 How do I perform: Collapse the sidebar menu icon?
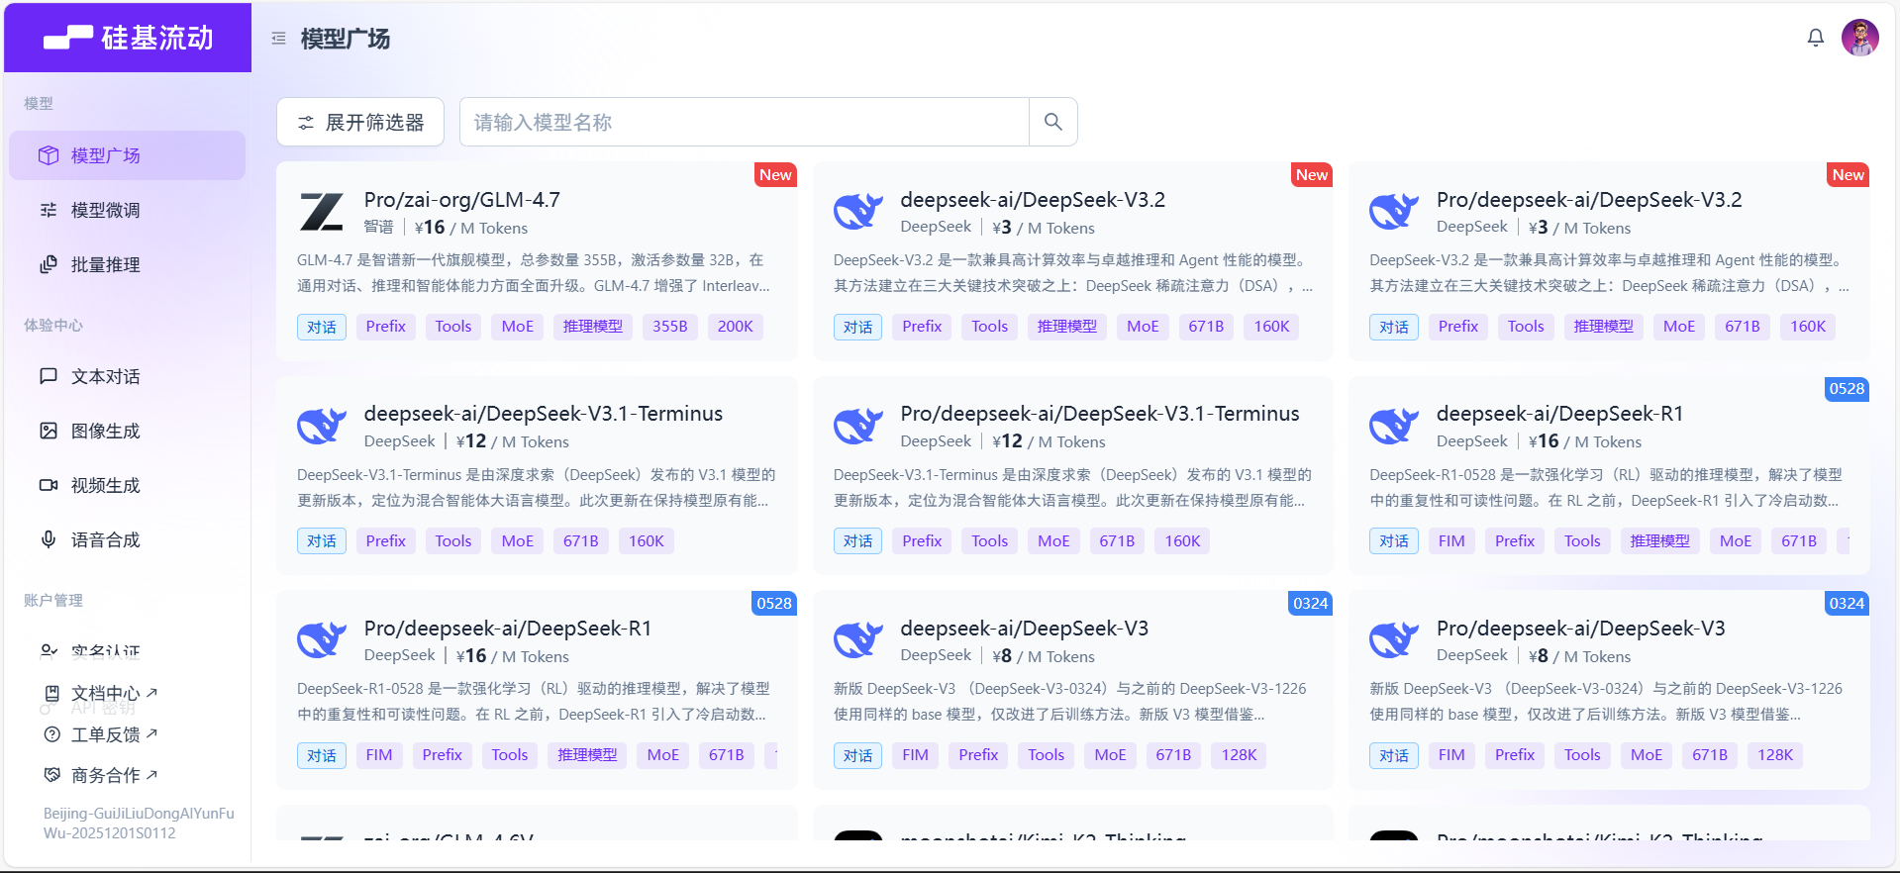click(279, 39)
